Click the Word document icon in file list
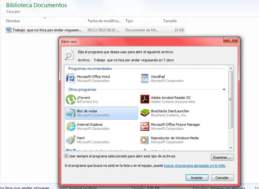This screenshot has width=259, height=189. tap(8, 30)
